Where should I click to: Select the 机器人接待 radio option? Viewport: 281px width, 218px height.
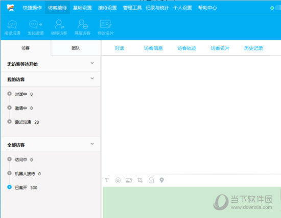click(9, 173)
